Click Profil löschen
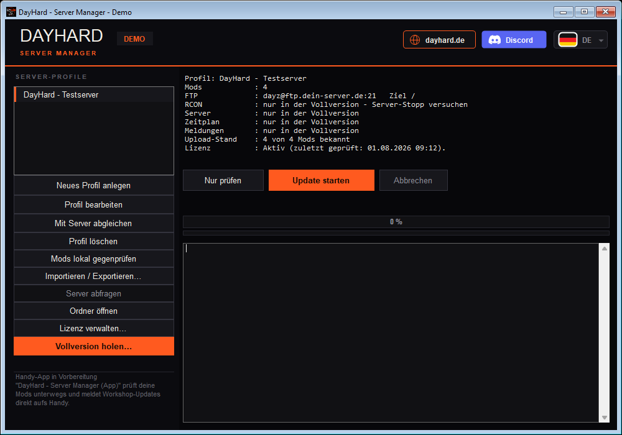This screenshot has height=435, width=622. pos(94,241)
